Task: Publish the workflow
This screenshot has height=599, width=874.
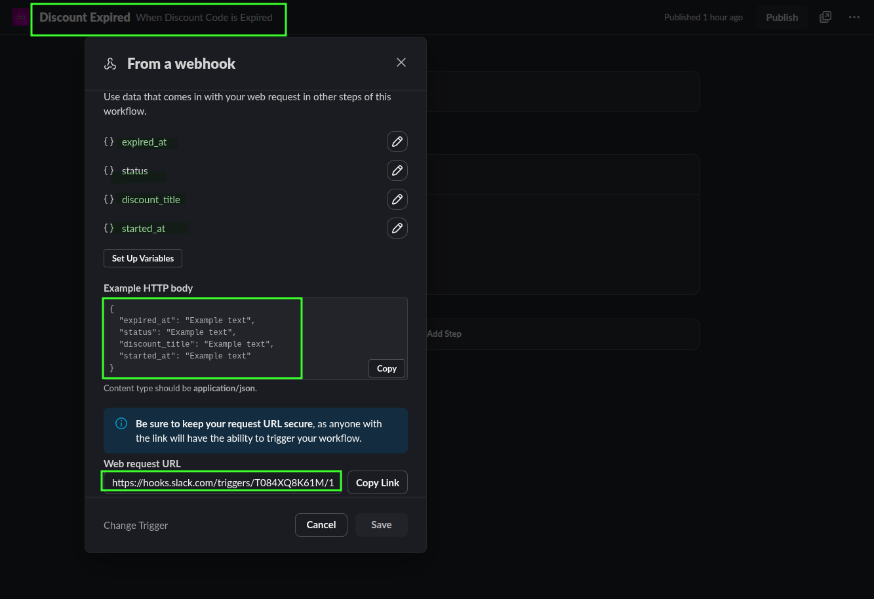Action: coord(782,17)
